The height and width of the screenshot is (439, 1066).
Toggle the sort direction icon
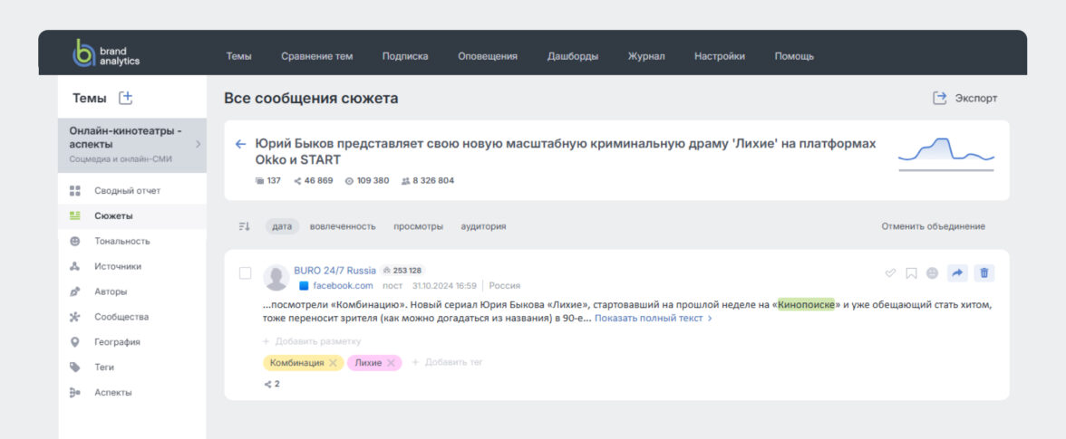[x=244, y=226]
